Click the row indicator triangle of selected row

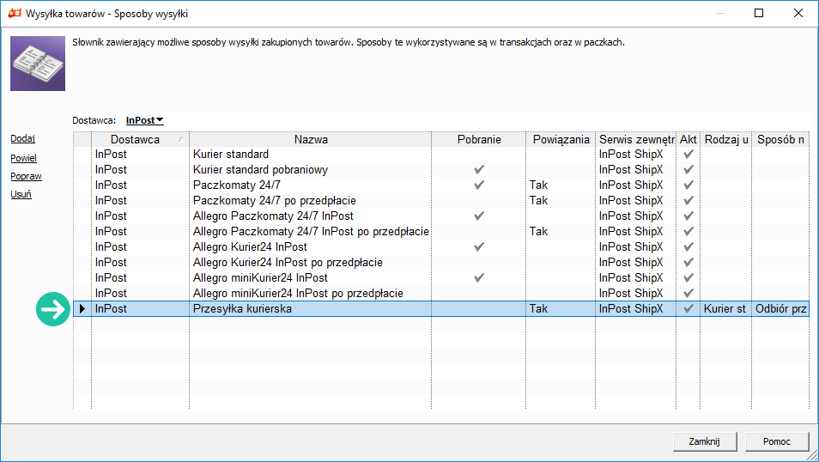click(82, 309)
